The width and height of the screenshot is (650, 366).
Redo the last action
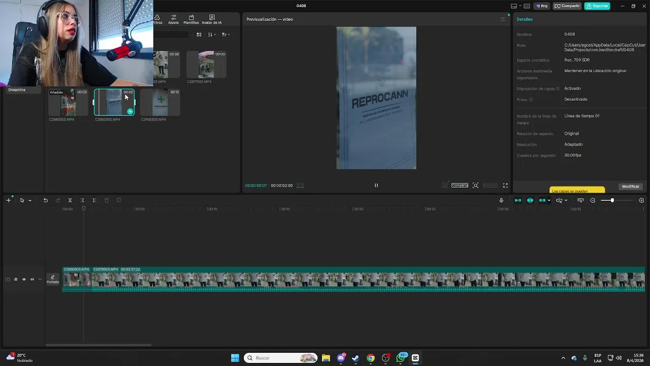[x=58, y=200]
